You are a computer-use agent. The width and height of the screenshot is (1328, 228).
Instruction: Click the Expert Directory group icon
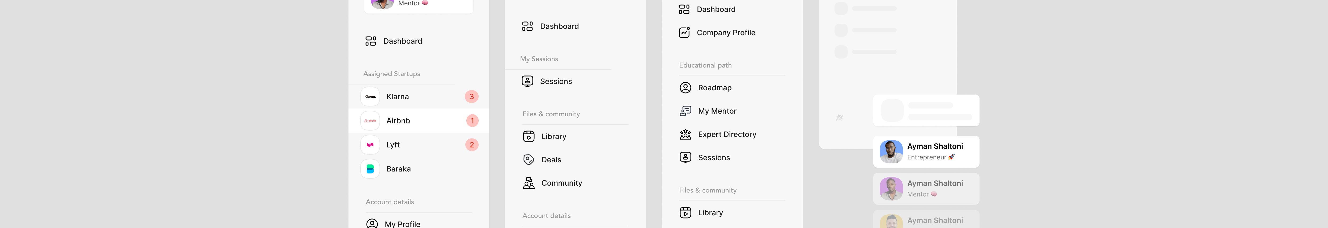[x=685, y=135]
